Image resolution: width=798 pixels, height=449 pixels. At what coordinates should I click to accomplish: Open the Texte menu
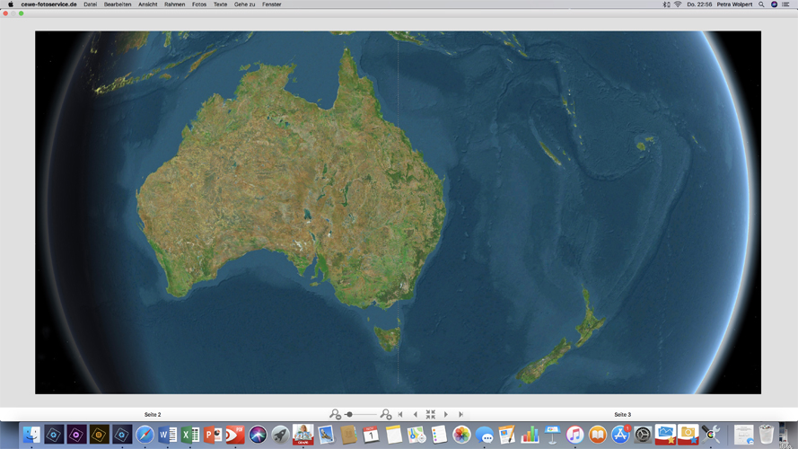220,4
